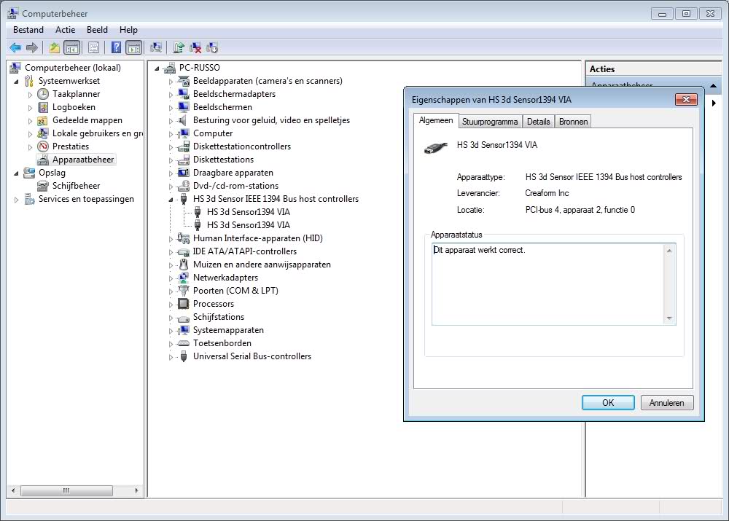Click the up one level folder icon
Screen dimensions: 729x521
(54, 47)
